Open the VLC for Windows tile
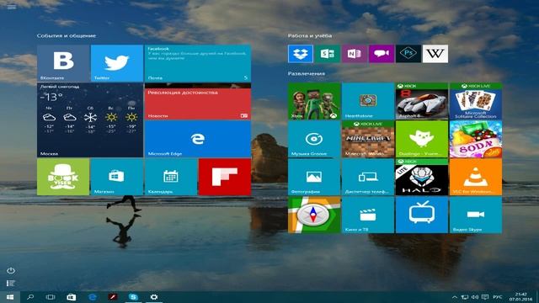539x303 pixels. [x=476, y=177]
